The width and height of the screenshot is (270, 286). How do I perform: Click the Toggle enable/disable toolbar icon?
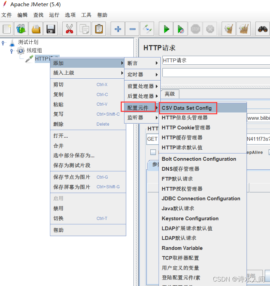pos(147,29)
